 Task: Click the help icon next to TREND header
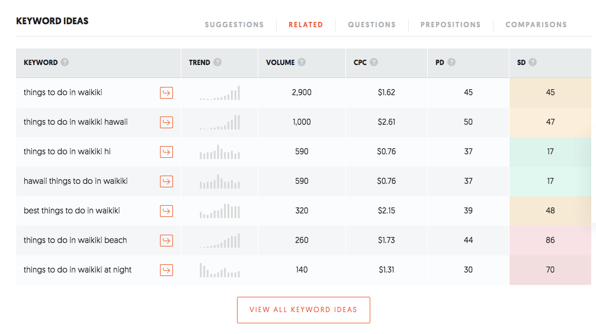[217, 62]
